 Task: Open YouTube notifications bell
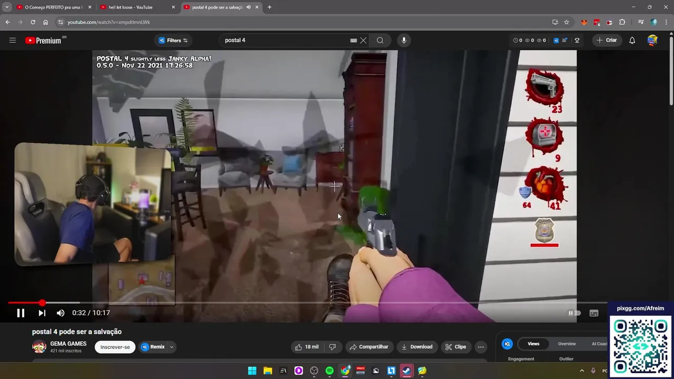pyautogui.click(x=632, y=40)
